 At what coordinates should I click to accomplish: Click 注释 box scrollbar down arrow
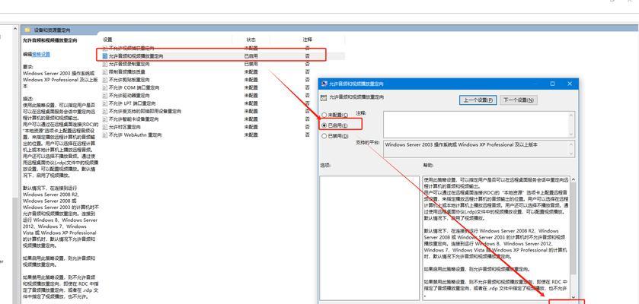(570, 133)
